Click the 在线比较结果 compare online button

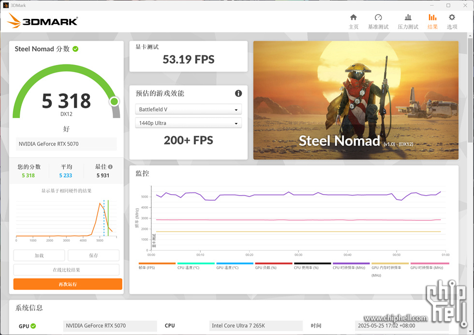(x=66, y=270)
